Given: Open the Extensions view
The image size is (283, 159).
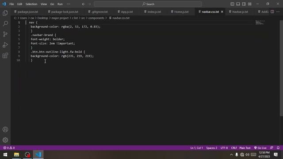Looking at the screenshot, I should 5,55.
